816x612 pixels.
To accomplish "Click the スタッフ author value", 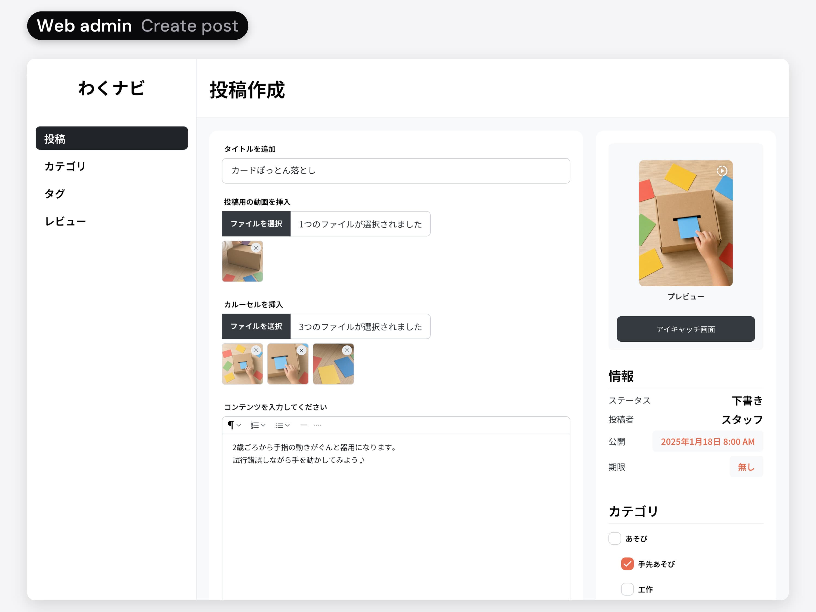I will coord(742,420).
